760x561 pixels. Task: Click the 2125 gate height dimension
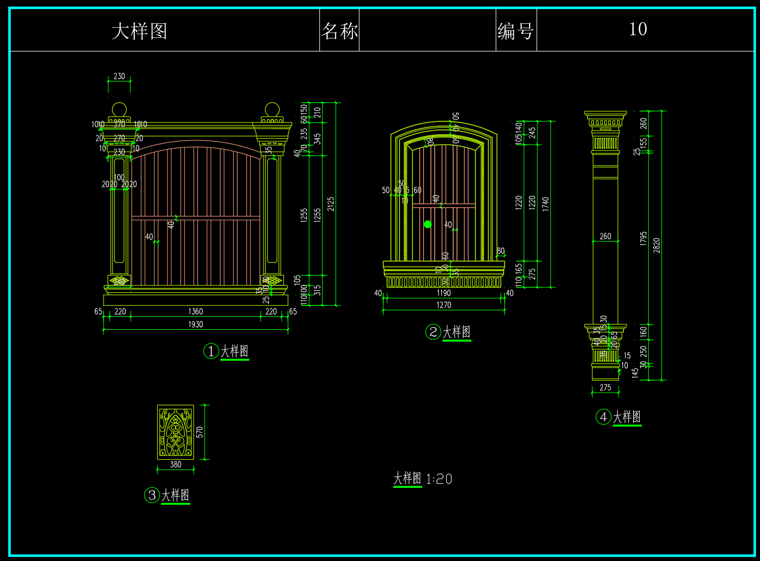point(331,204)
